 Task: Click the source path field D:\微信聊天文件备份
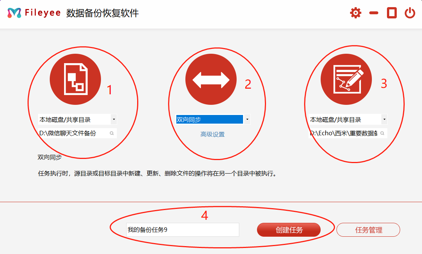pos(68,133)
